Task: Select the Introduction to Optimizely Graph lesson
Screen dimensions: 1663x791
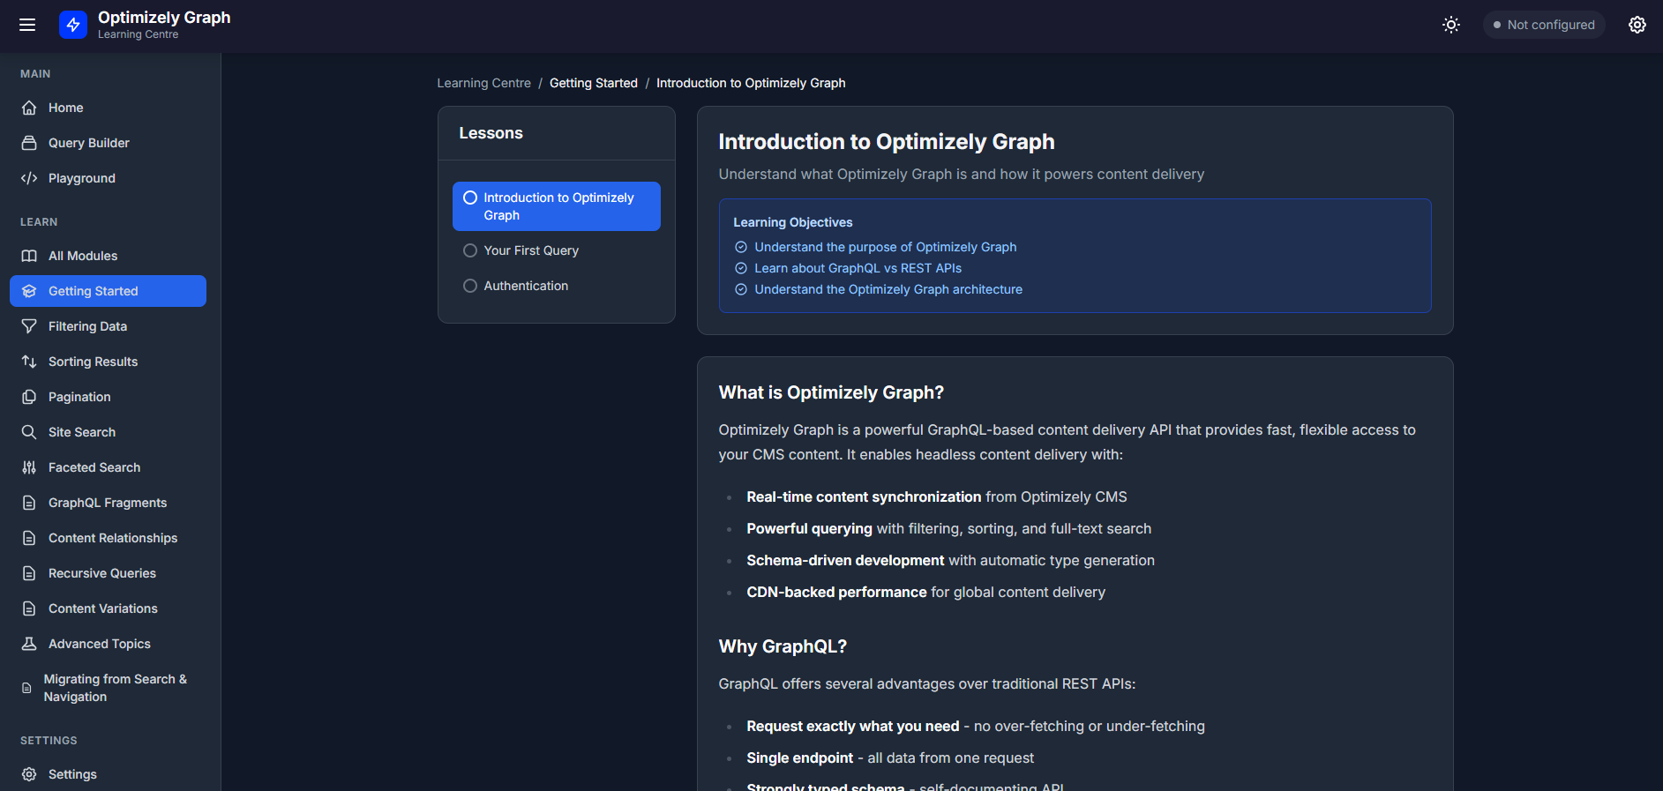Action: (x=557, y=206)
